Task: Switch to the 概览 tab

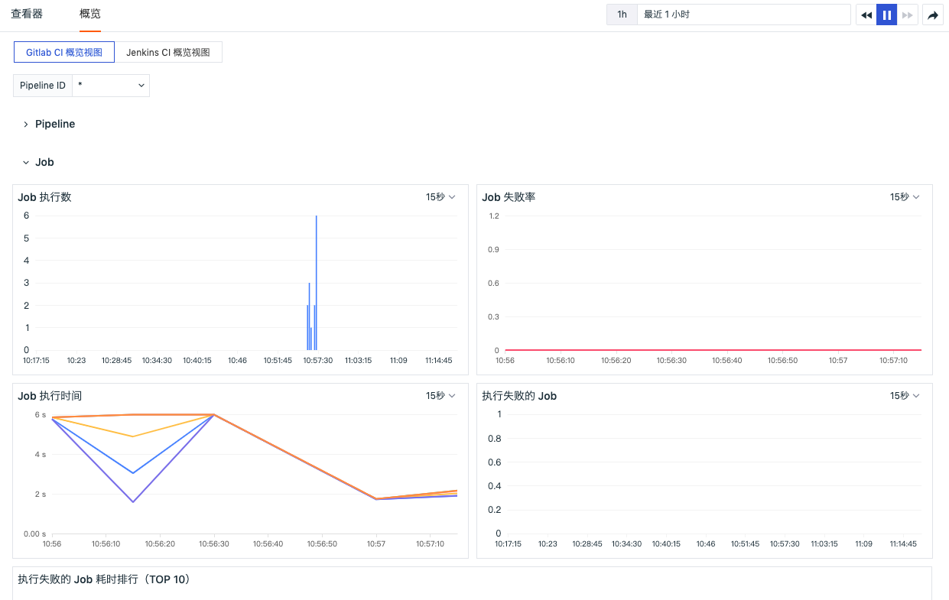Action: 90,15
